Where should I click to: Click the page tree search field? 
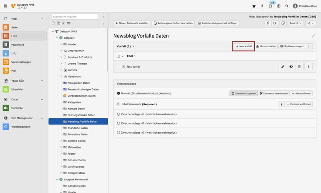tap(75, 17)
